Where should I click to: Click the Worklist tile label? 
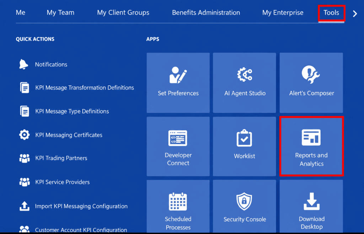tap(245, 156)
